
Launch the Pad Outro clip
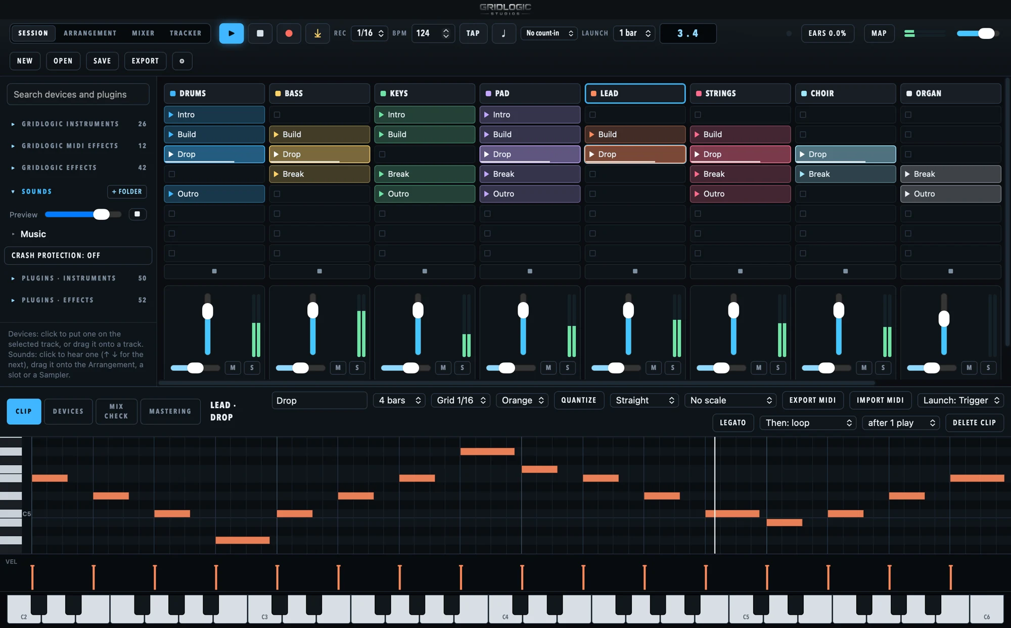click(530, 194)
